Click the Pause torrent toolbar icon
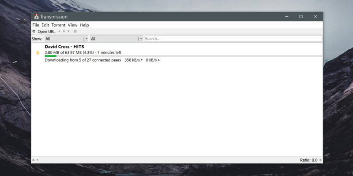353x176 pixels. pyautogui.click(x=64, y=32)
